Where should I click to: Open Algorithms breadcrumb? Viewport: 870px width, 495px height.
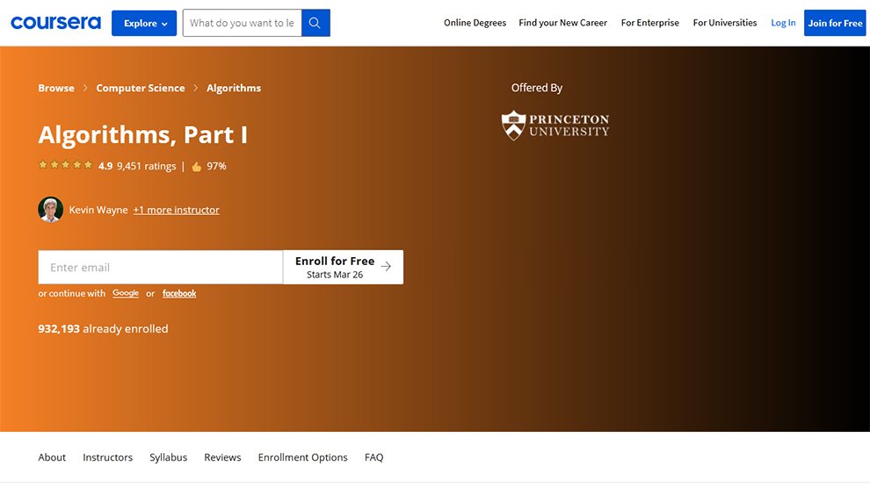tap(234, 88)
